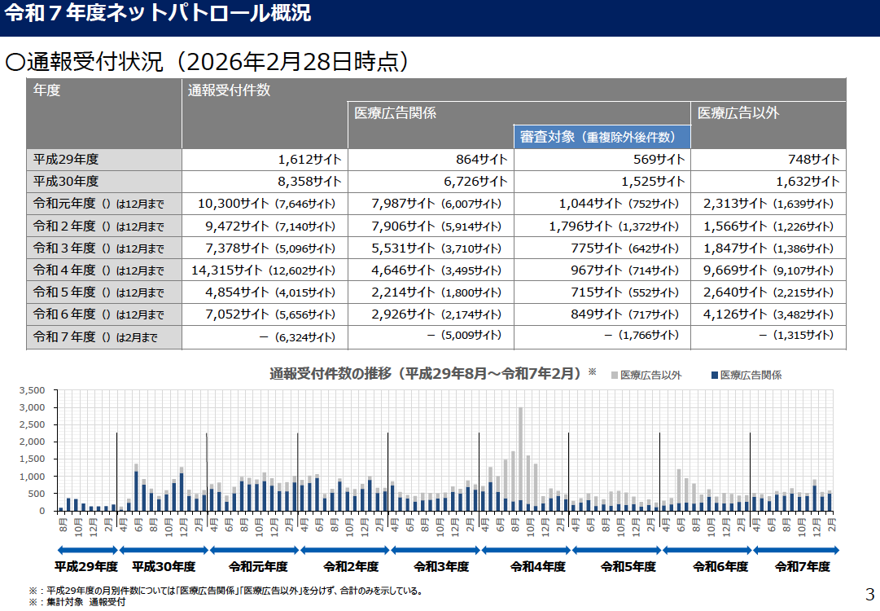Select the 年度 column header
880x611 pixels.
tap(104, 113)
